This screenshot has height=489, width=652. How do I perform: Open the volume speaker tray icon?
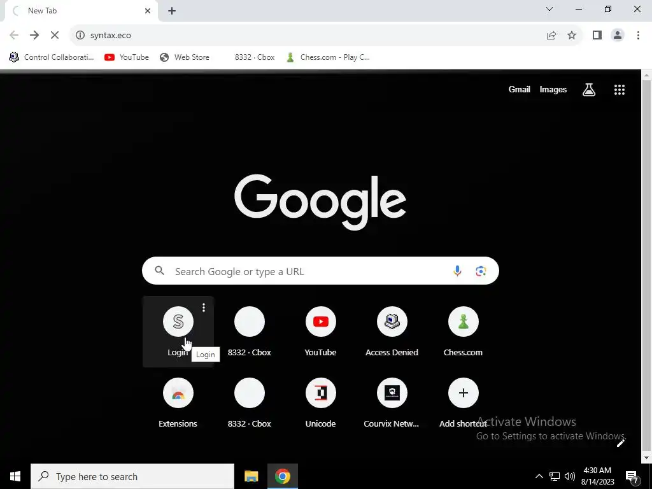point(570,476)
